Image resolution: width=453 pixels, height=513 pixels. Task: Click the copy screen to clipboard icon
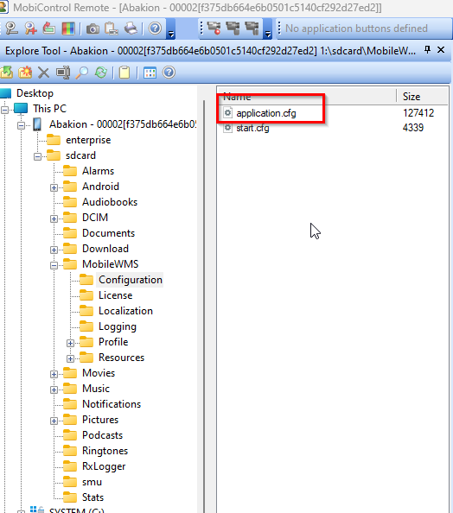click(x=112, y=28)
